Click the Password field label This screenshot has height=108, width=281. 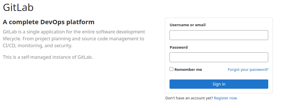point(179,47)
